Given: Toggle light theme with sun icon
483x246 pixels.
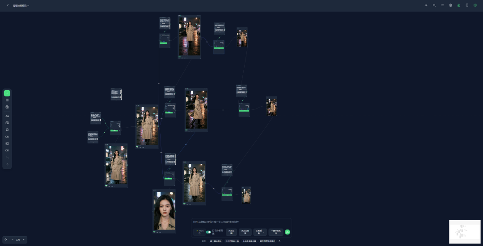Looking at the screenshot, I should (426, 5).
